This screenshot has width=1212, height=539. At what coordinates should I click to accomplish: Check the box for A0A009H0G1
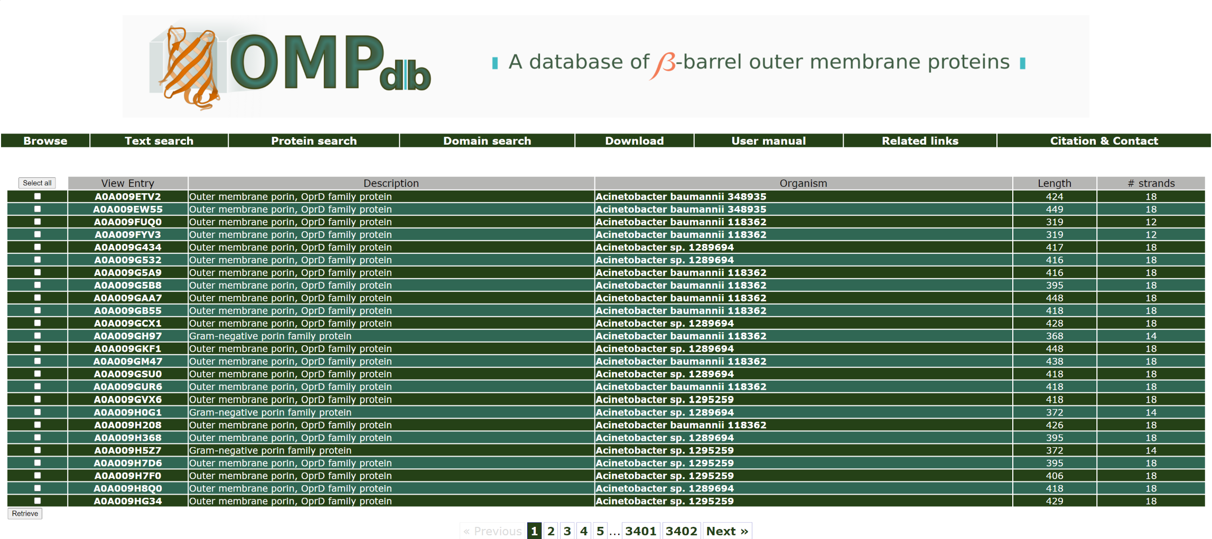pyautogui.click(x=38, y=412)
